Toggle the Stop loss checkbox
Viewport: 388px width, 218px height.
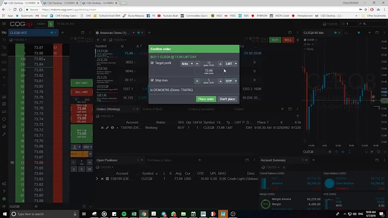coord(152,80)
